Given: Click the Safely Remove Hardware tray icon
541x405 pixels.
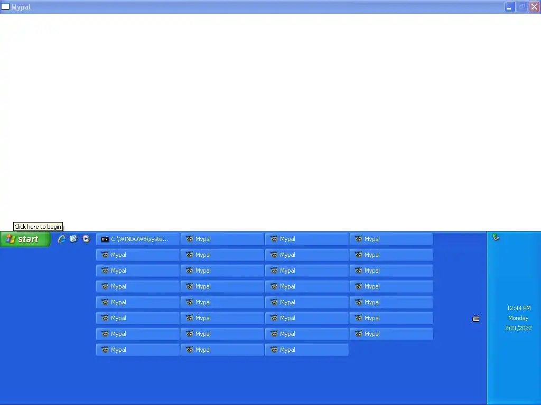Looking at the screenshot, I should point(496,237).
